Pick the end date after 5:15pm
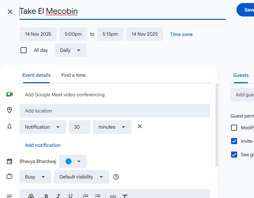Screen dimensions: 254x198 [145, 34]
